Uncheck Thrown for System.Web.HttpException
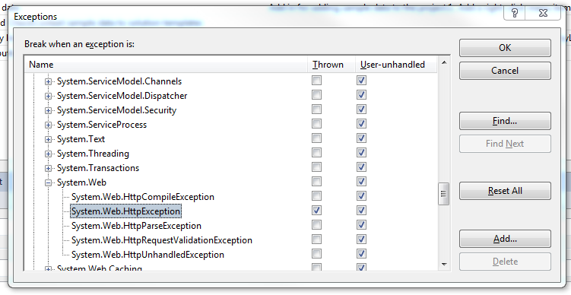This screenshot has width=571, height=295. (317, 211)
